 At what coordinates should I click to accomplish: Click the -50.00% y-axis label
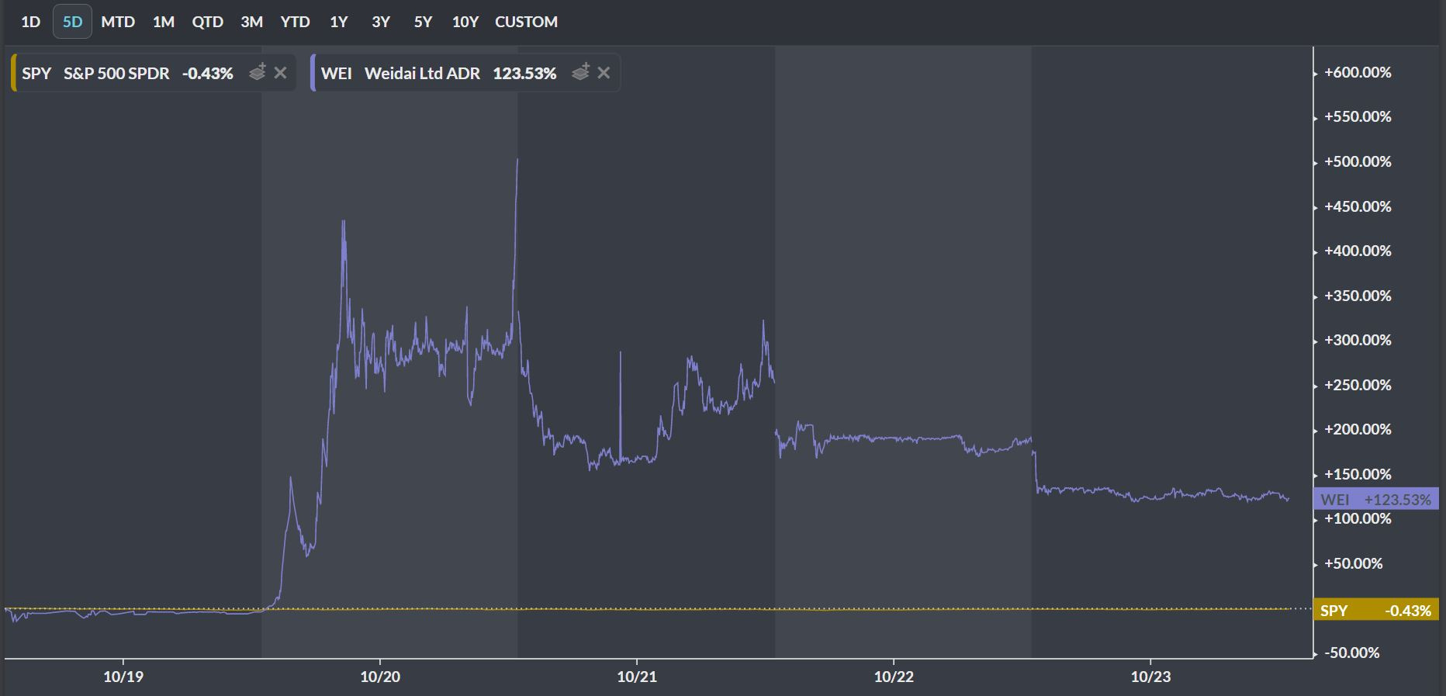[x=1353, y=653]
